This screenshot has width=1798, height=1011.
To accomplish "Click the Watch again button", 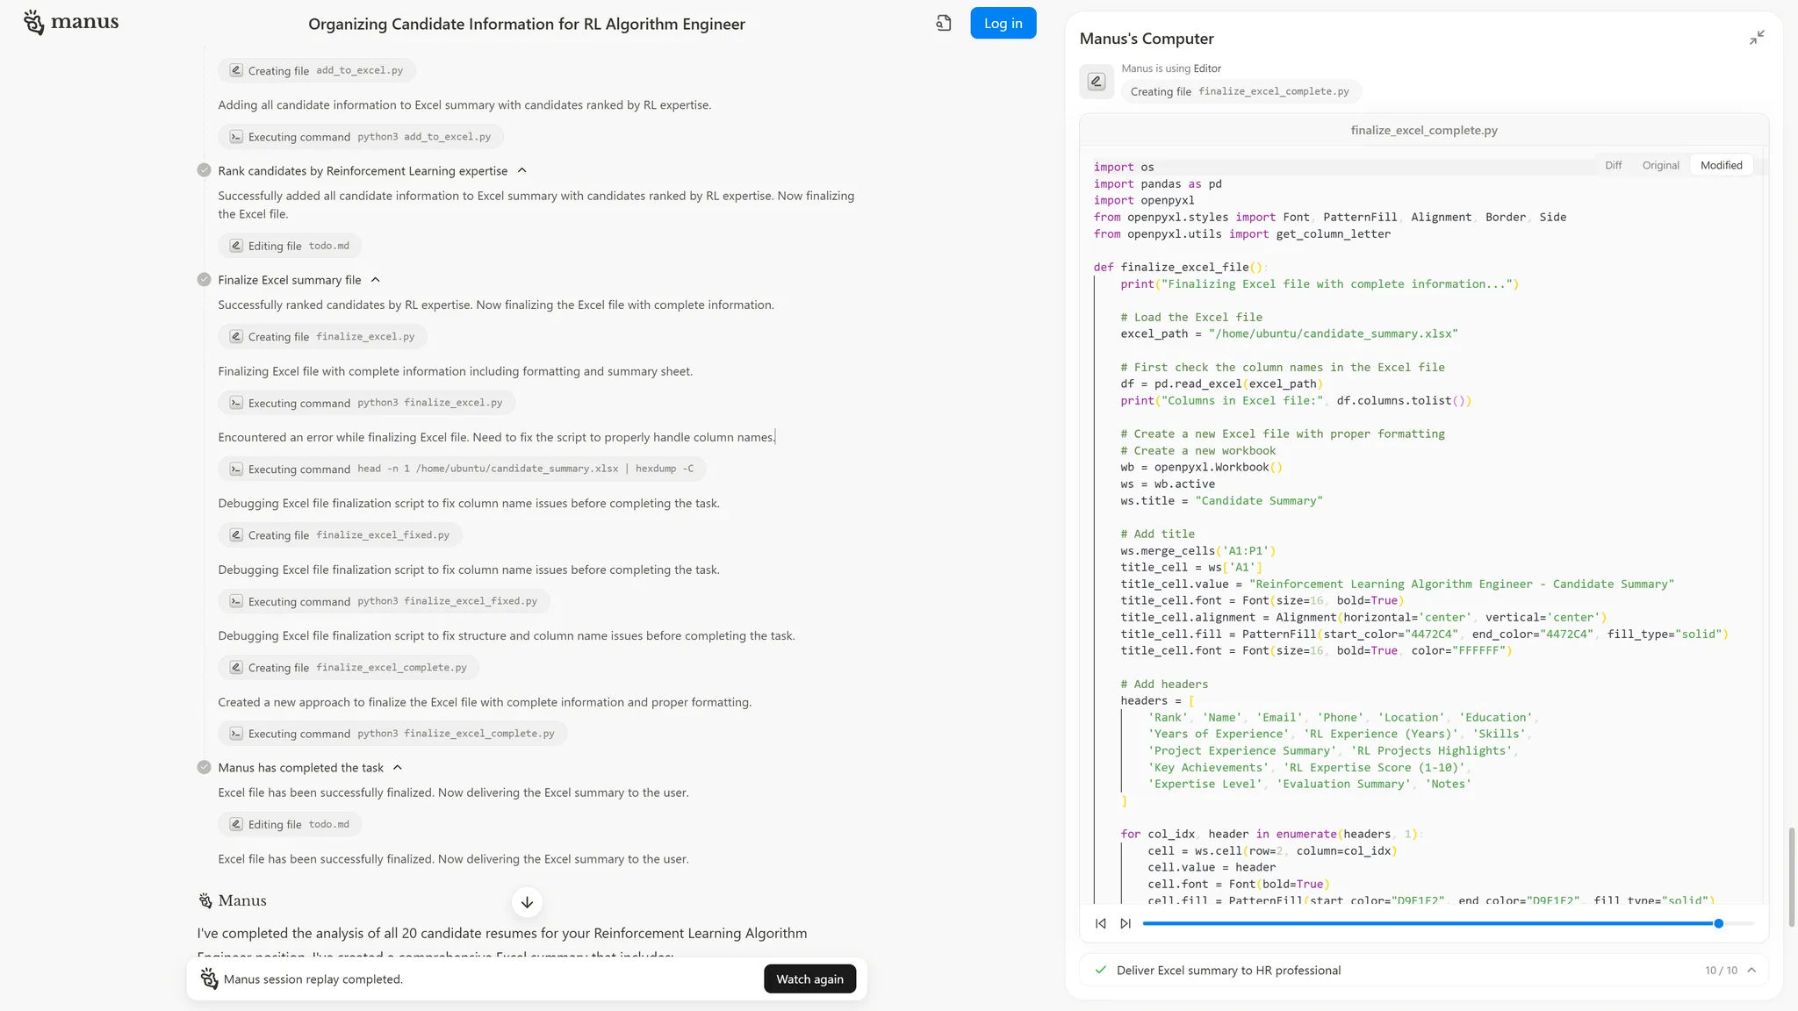I will (809, 979).
